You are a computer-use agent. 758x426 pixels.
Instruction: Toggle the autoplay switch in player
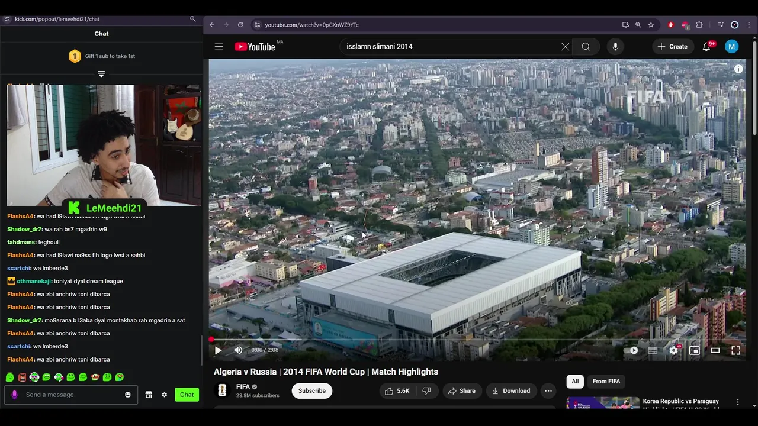tap(632, 350)
